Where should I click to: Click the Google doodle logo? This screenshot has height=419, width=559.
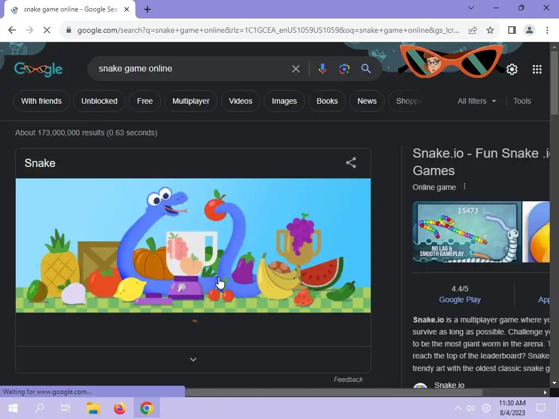click(39, 69)
